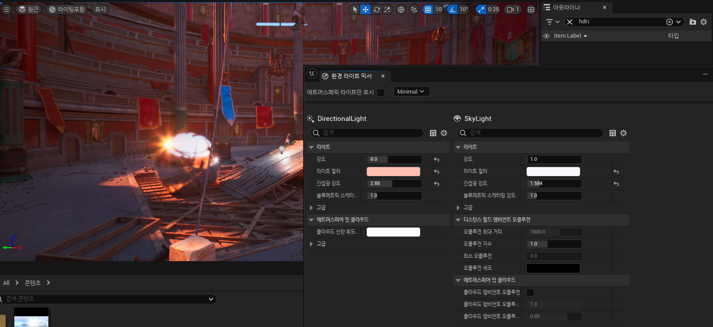Activate the select mode arrow tool
The image size is (713, 327).
click(355, 9)
